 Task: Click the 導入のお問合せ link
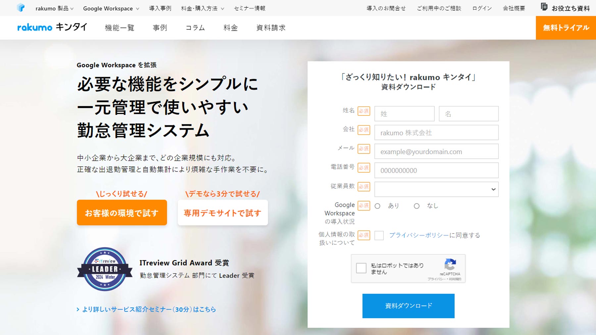tap(386, 8)
